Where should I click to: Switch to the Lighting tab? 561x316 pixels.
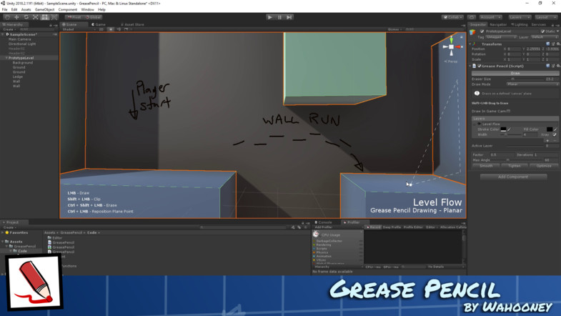click(x=519, y=24)
